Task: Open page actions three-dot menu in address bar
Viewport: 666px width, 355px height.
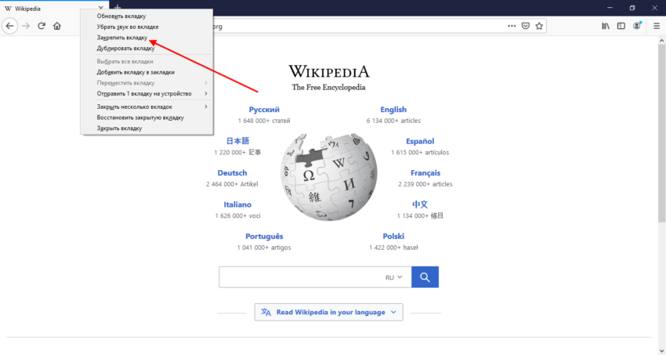Action: tap(512, 26)
